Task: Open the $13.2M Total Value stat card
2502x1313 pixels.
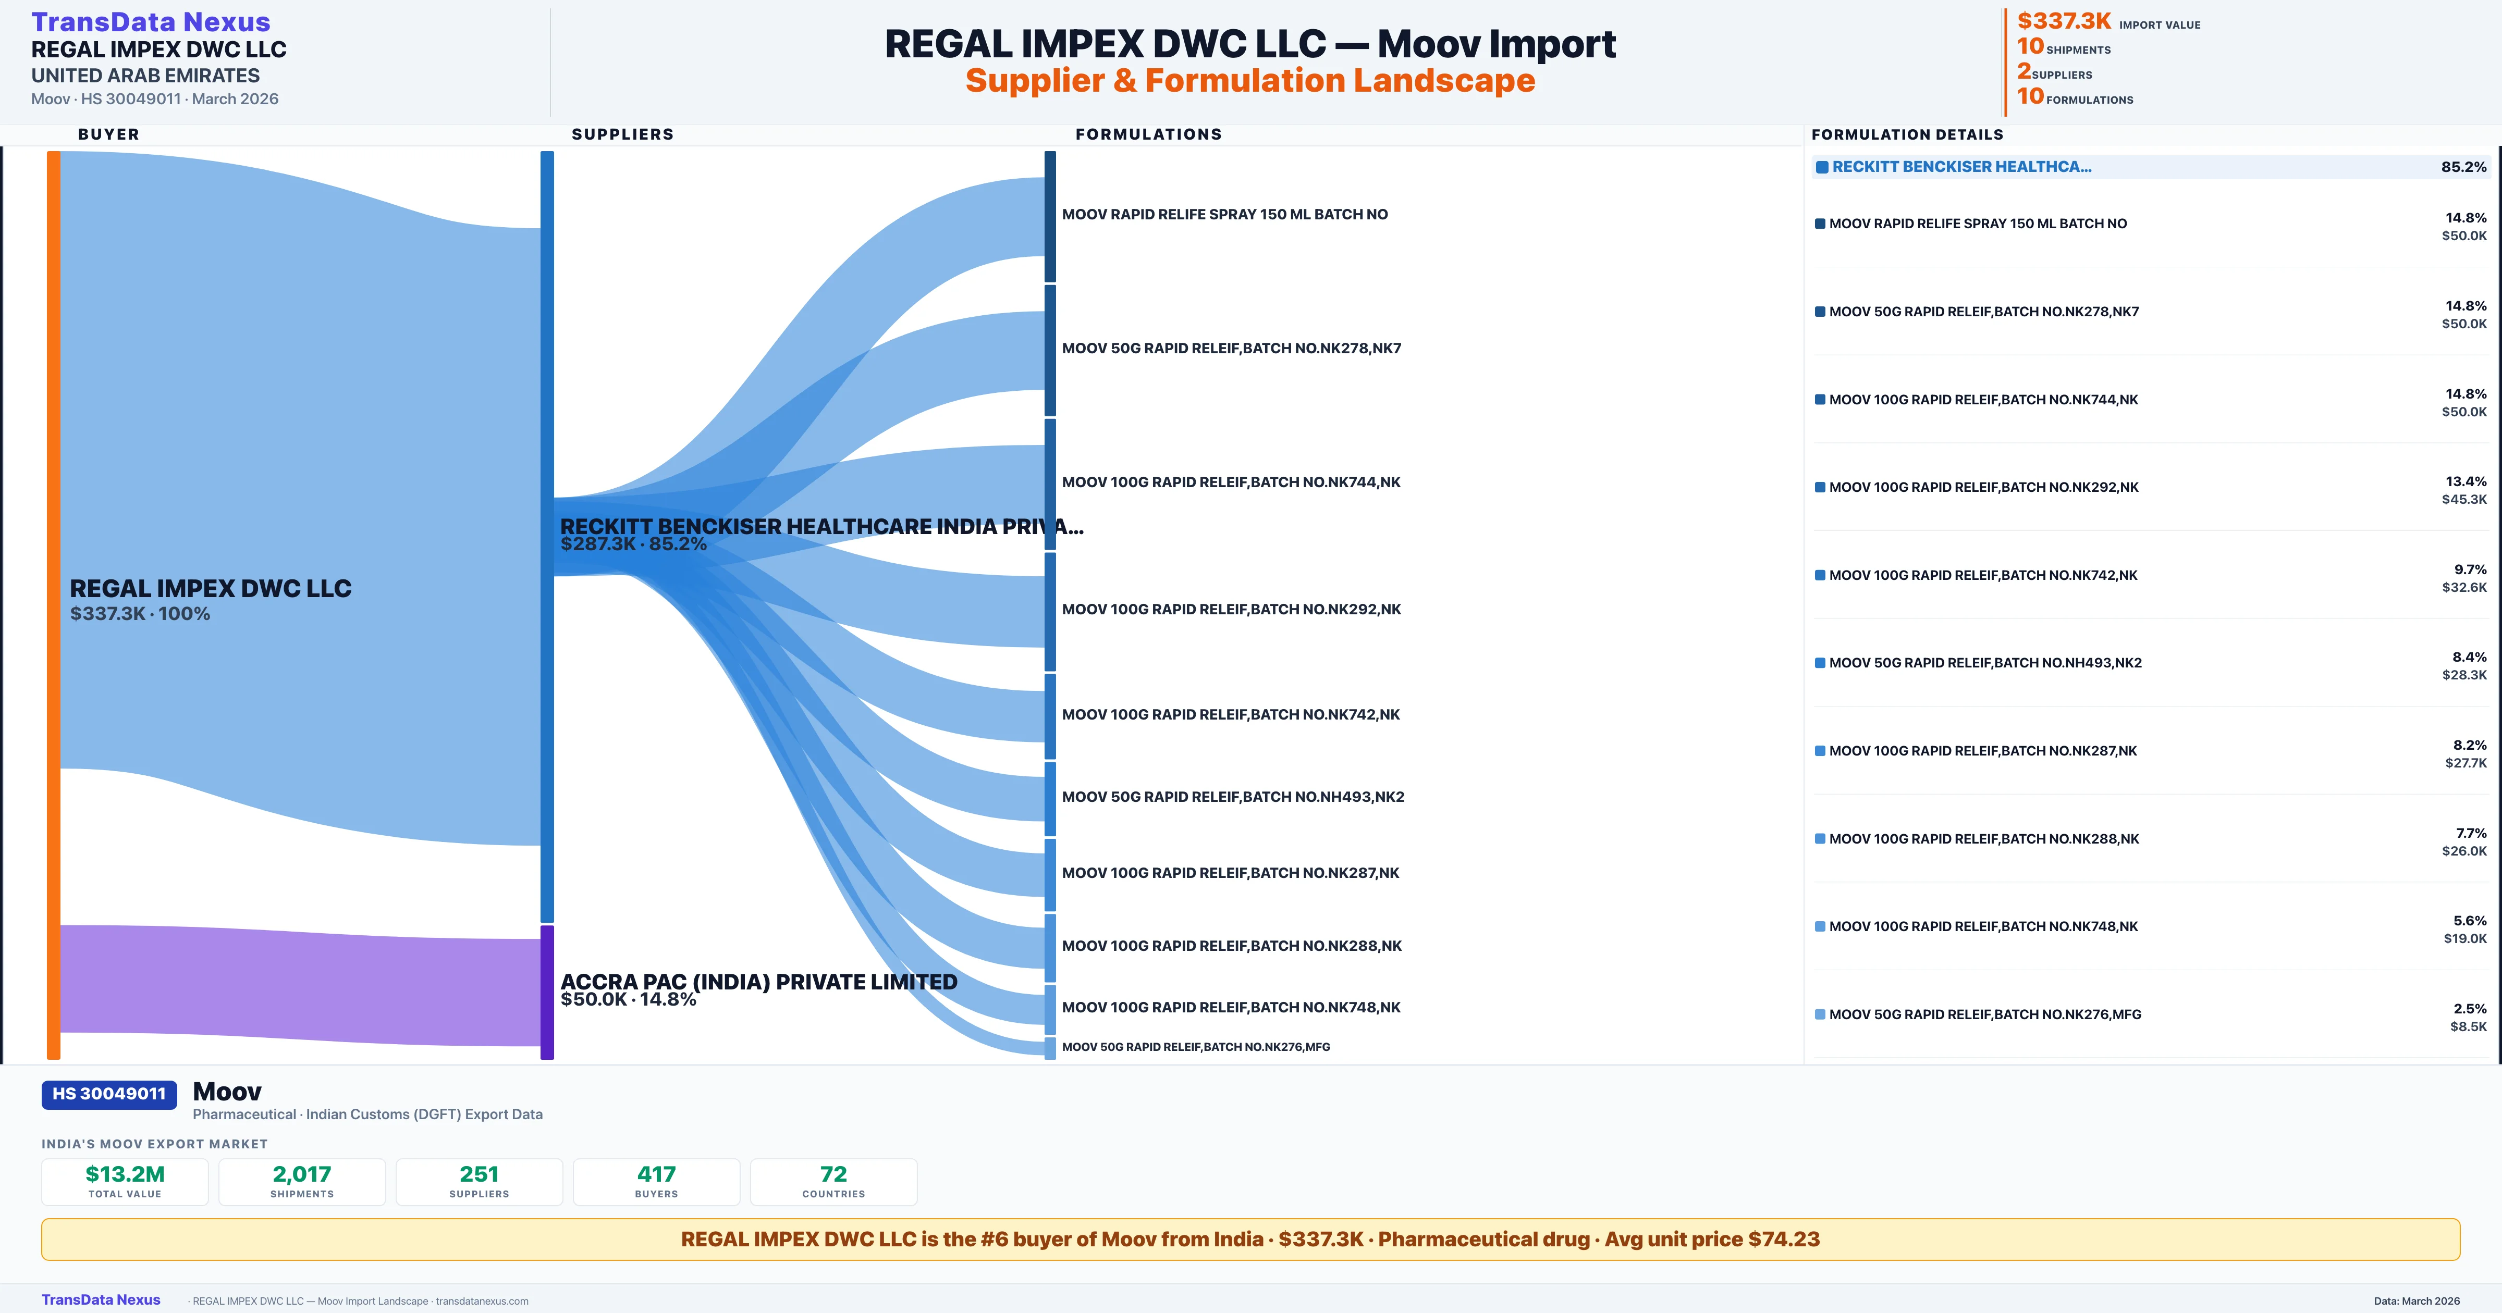Action: (125, 1181)
